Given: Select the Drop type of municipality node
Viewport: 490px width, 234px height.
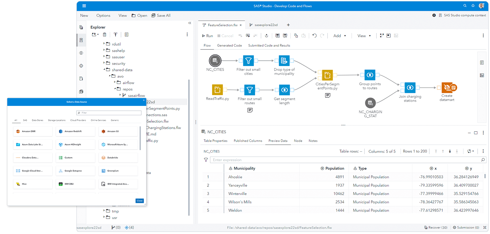Looking at the screenshot, I should pos(284,61).
